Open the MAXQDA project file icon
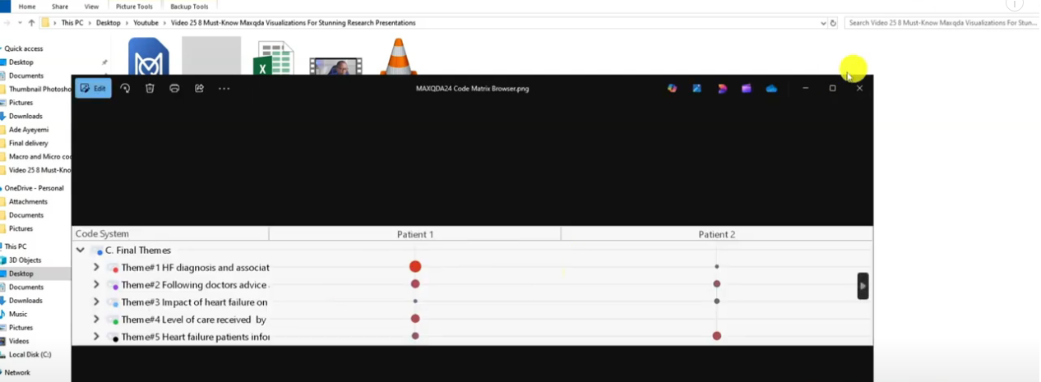 pos(149,58)
